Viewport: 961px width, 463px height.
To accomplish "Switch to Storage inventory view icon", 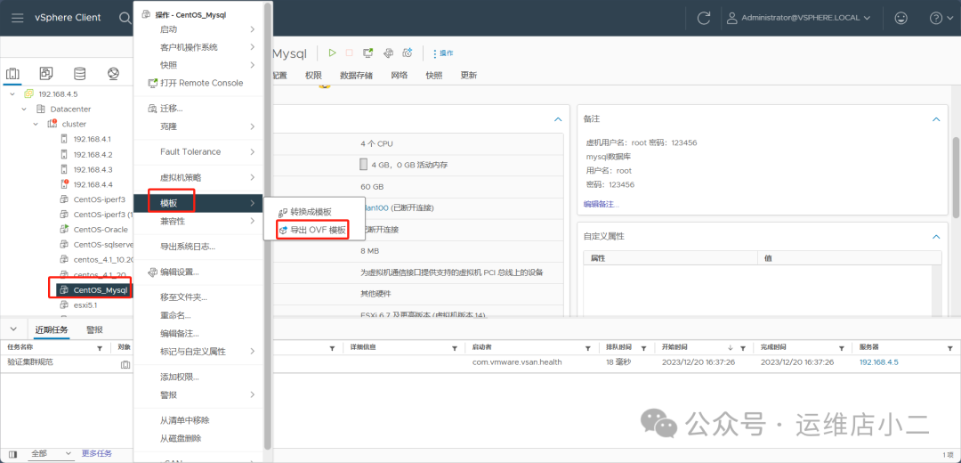I will click(x=79, y=74).
